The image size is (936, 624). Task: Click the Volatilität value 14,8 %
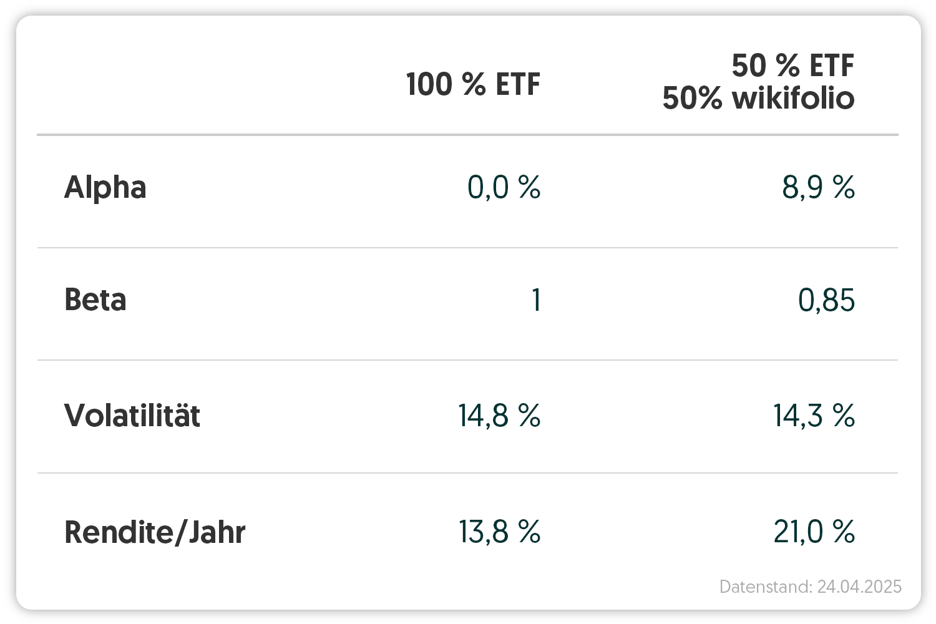pyautogui.click(x=499, y=416)
